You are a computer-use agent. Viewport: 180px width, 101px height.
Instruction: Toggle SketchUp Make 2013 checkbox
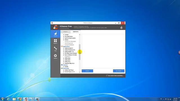click(x=64, y=63)
